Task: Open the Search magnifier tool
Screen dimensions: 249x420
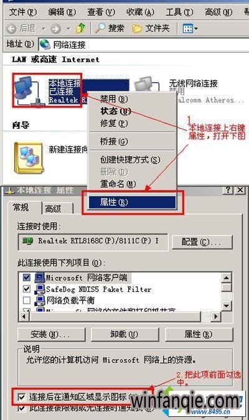Action: [x=100, y=28]
